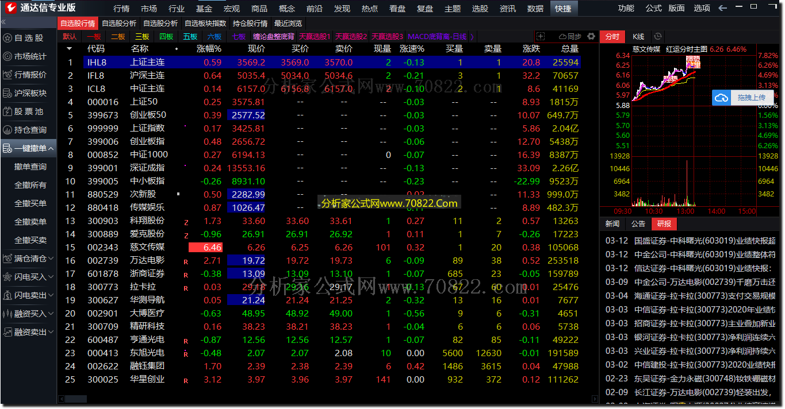Open the 行情 top menu
This screenshot has width=785, height=409.
click(x=121, y=8)
